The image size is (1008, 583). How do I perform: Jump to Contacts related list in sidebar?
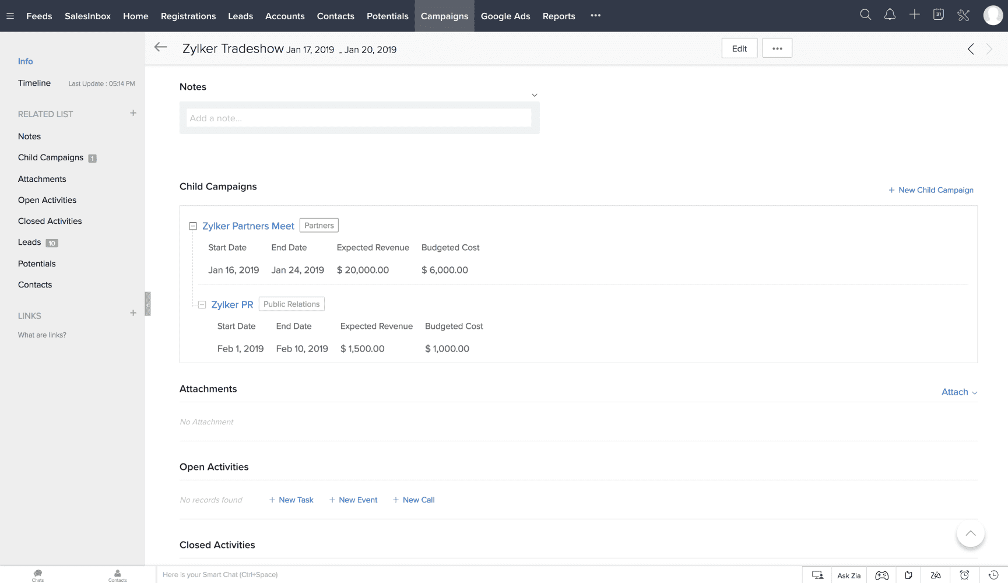click(x=35, y=285)
